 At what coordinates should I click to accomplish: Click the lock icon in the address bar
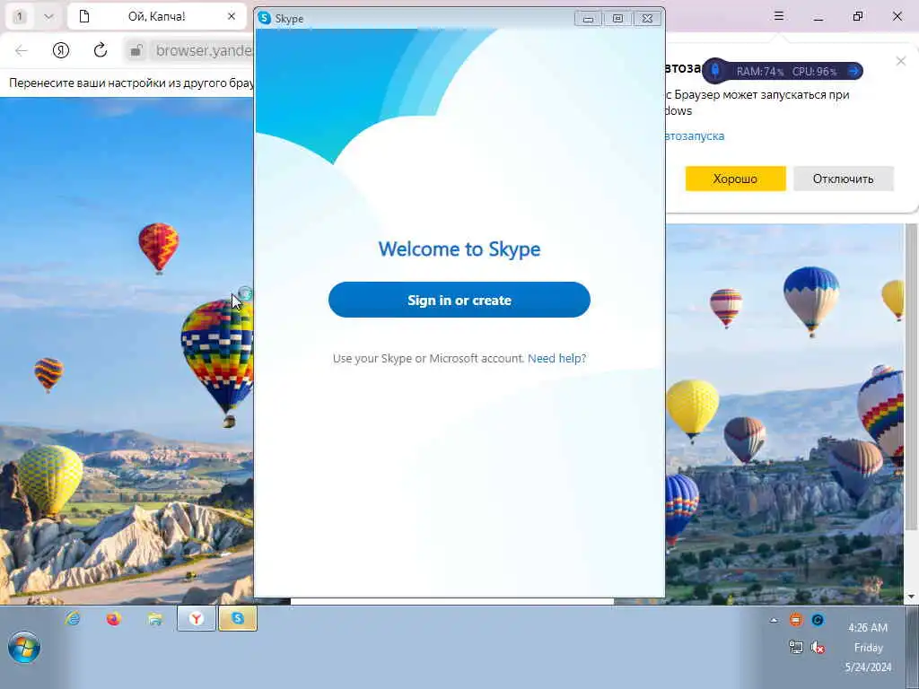click(136, 50)
